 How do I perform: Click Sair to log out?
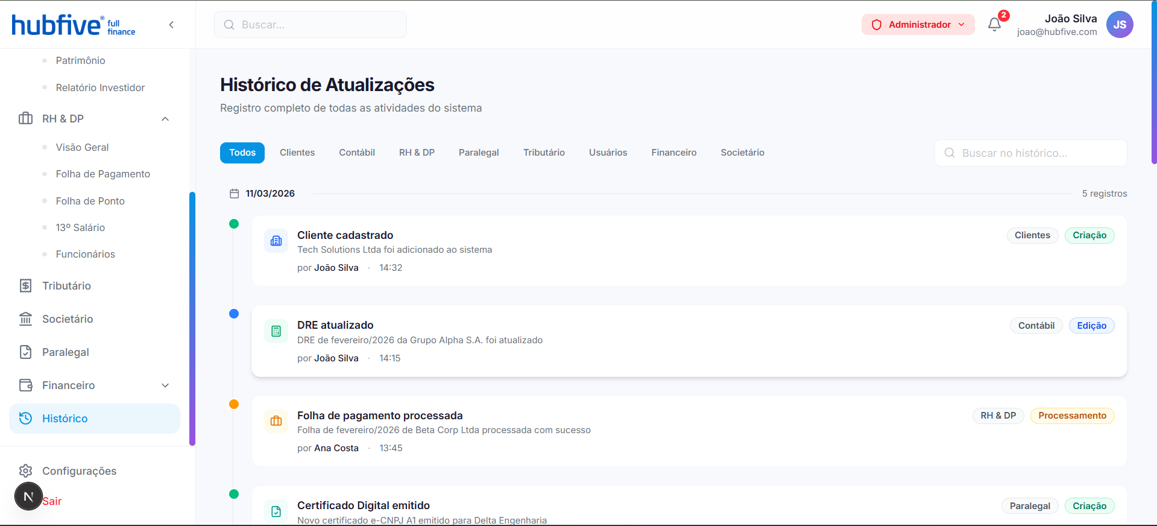click(52, 501)
